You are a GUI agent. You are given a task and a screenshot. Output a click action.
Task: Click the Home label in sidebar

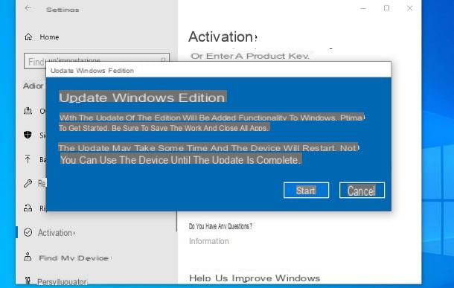pos(49,37)
